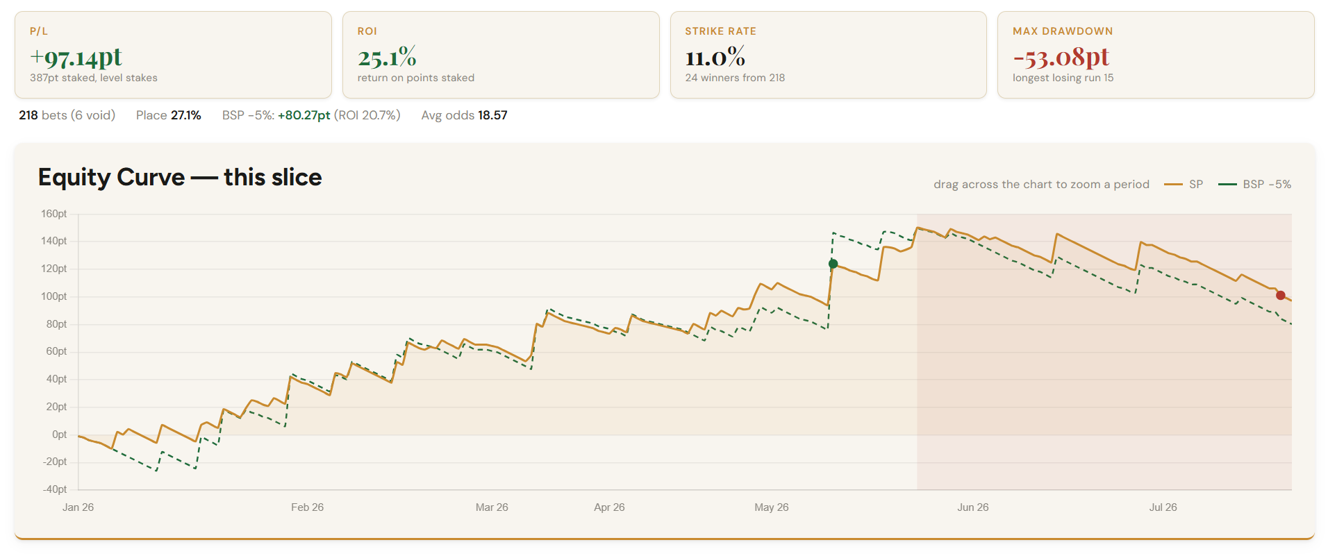The image size is (1328, 556).
Task: Click the -40pt y-axis label
Action: point(55,489)
